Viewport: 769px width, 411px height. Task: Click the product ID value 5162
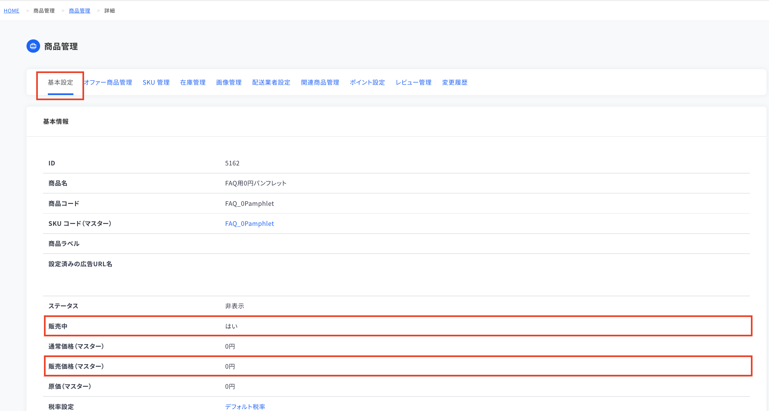[232, 163]
